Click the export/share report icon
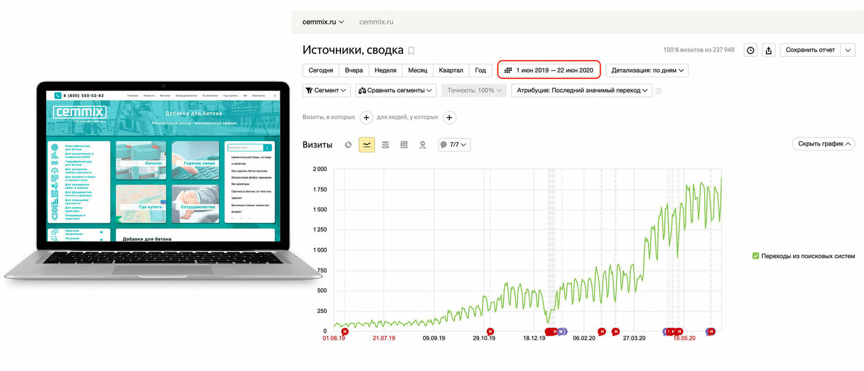The height and width of the screenshot is (371, 864). 768,50
